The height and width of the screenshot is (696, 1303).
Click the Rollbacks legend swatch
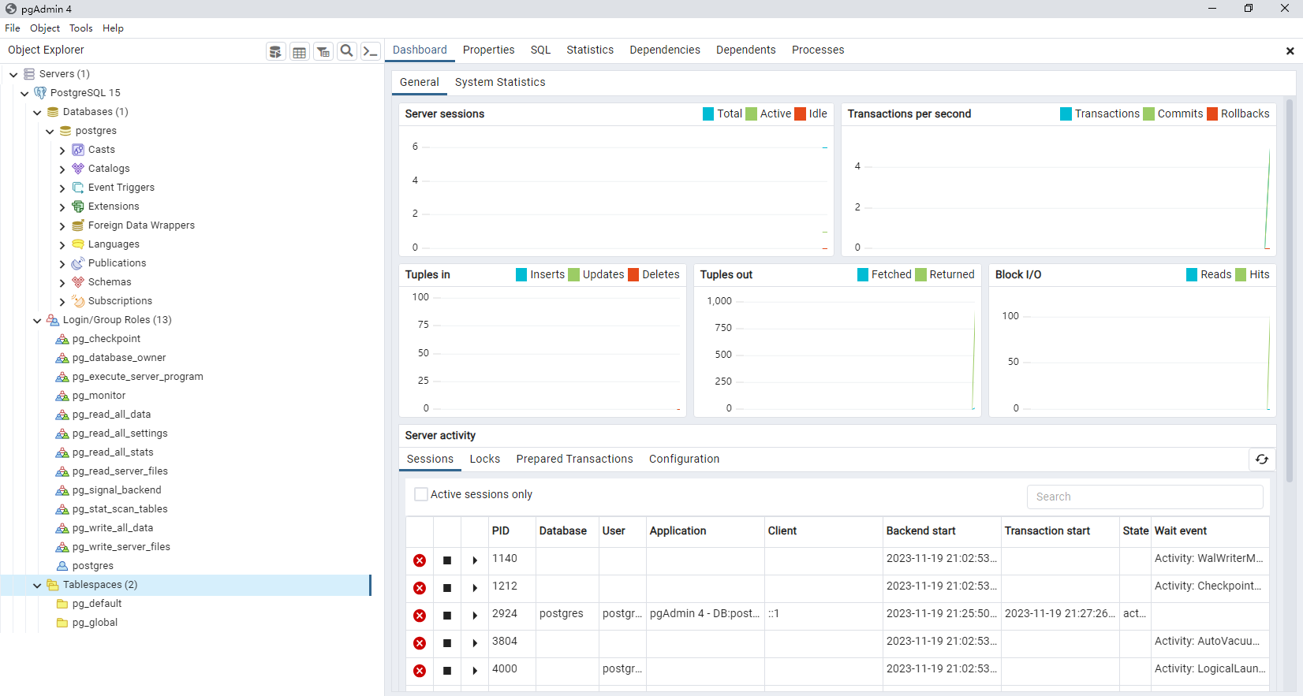click(x=1212, y=114)
